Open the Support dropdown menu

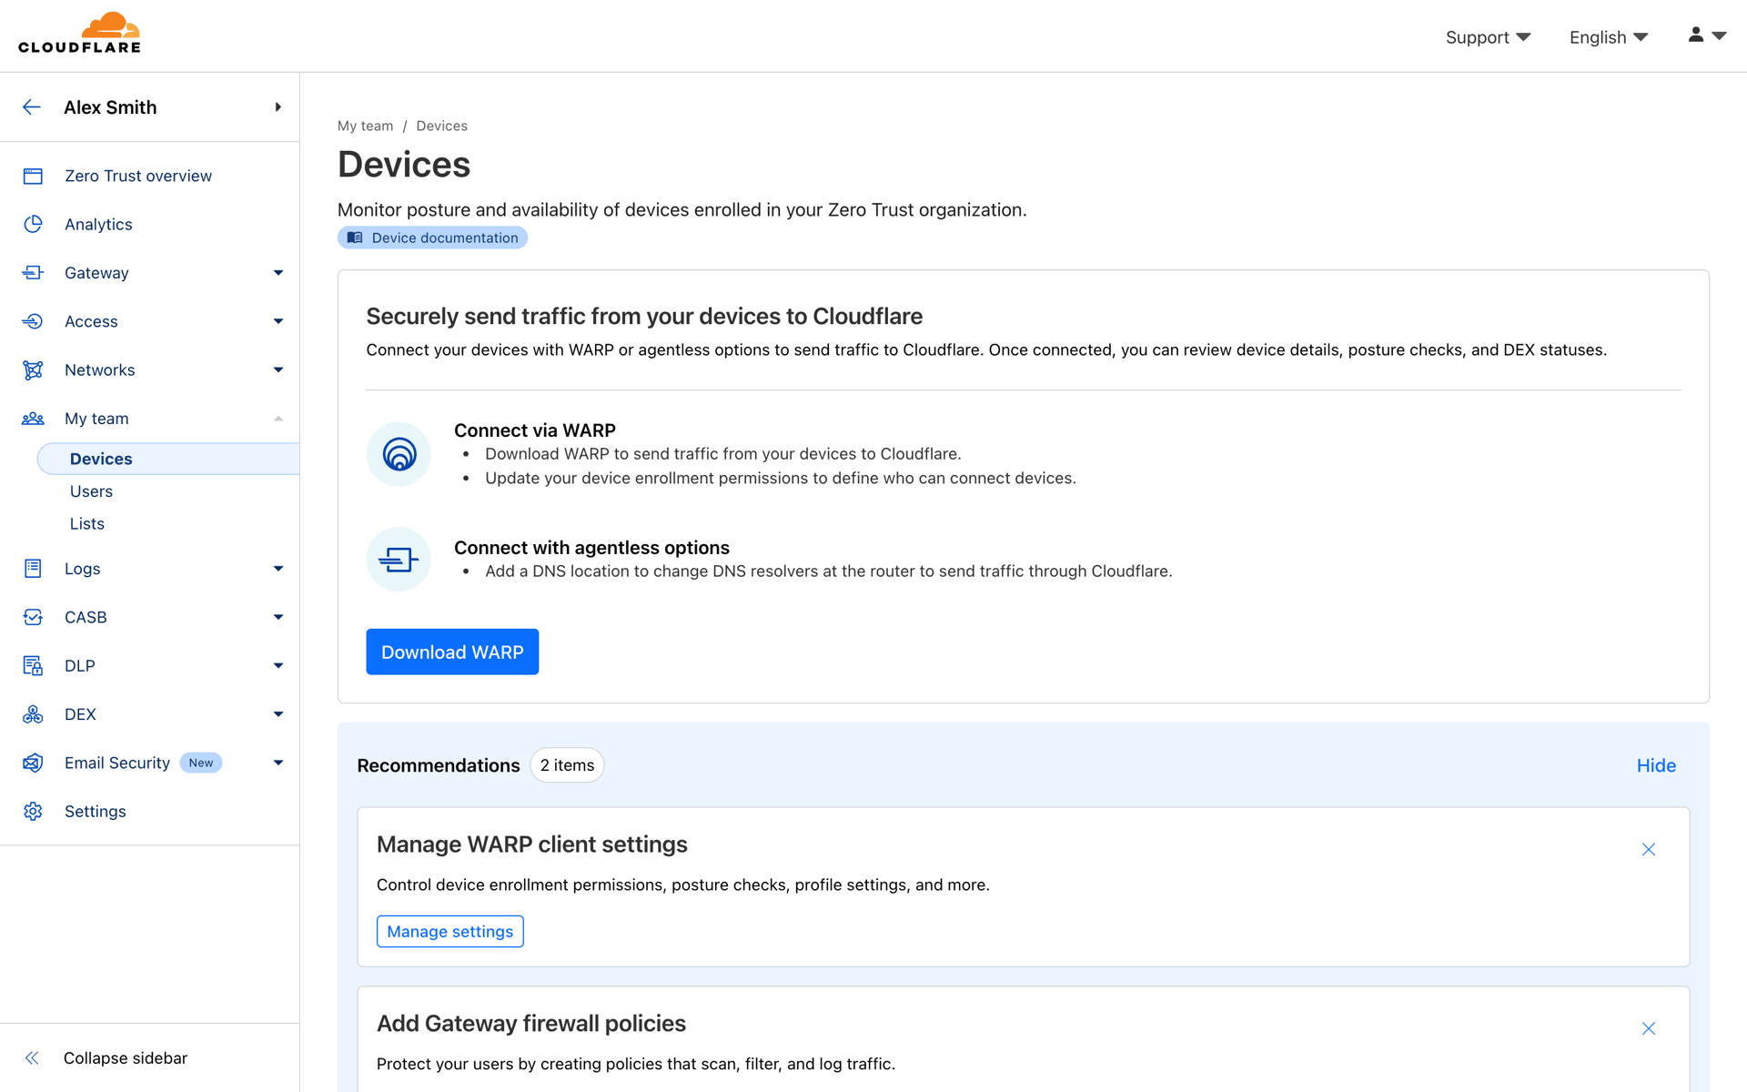[1489, 37]
